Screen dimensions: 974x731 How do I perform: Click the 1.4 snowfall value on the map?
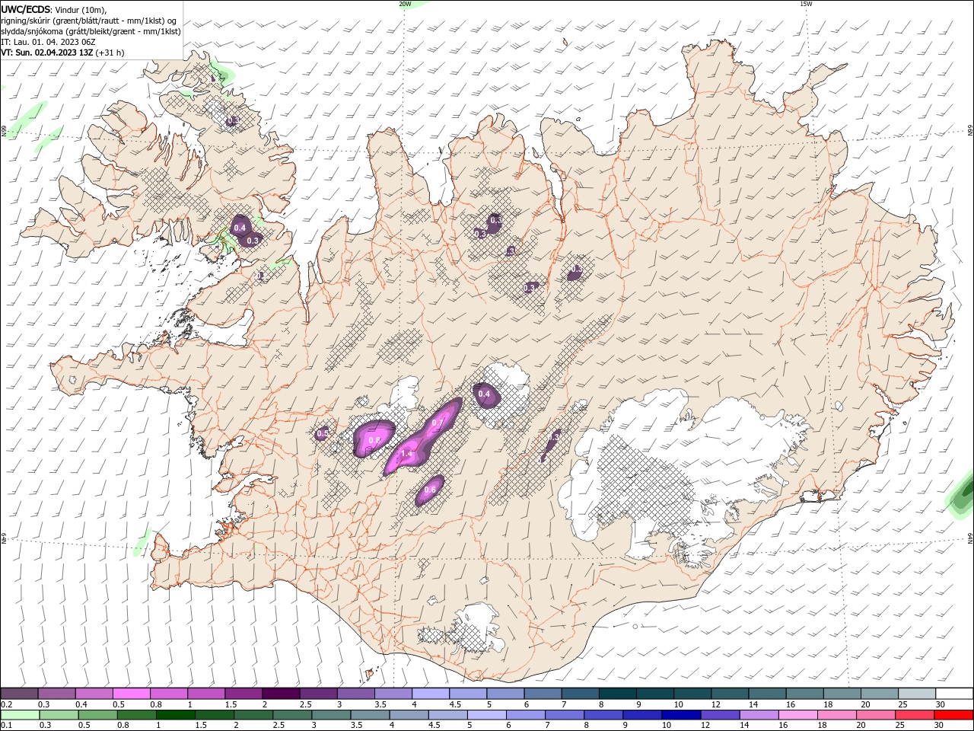click(x=406, y=454)
